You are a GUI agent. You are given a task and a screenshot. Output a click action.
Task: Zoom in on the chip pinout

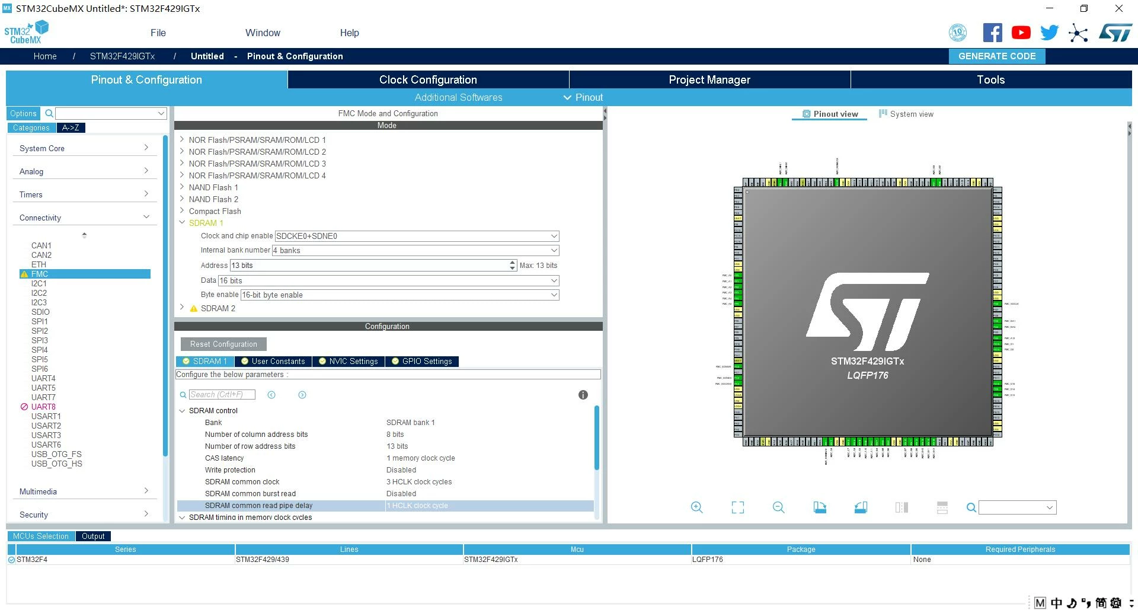tap(697, 507)
